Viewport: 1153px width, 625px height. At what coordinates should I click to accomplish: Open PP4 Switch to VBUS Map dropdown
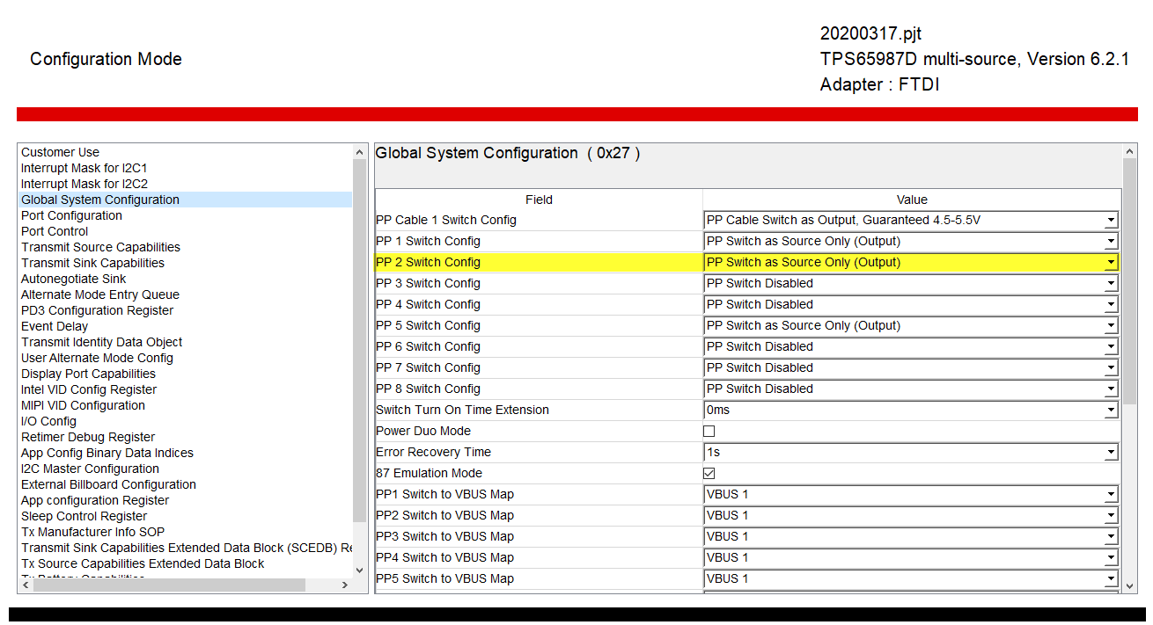click(x=911, y=557)
